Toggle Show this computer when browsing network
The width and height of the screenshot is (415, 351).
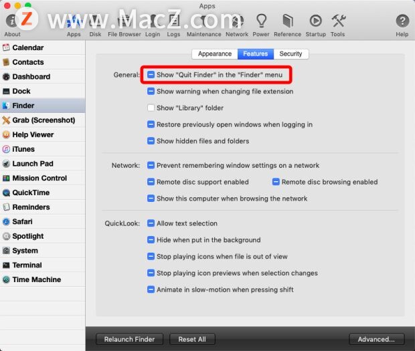tap(151, 199)
